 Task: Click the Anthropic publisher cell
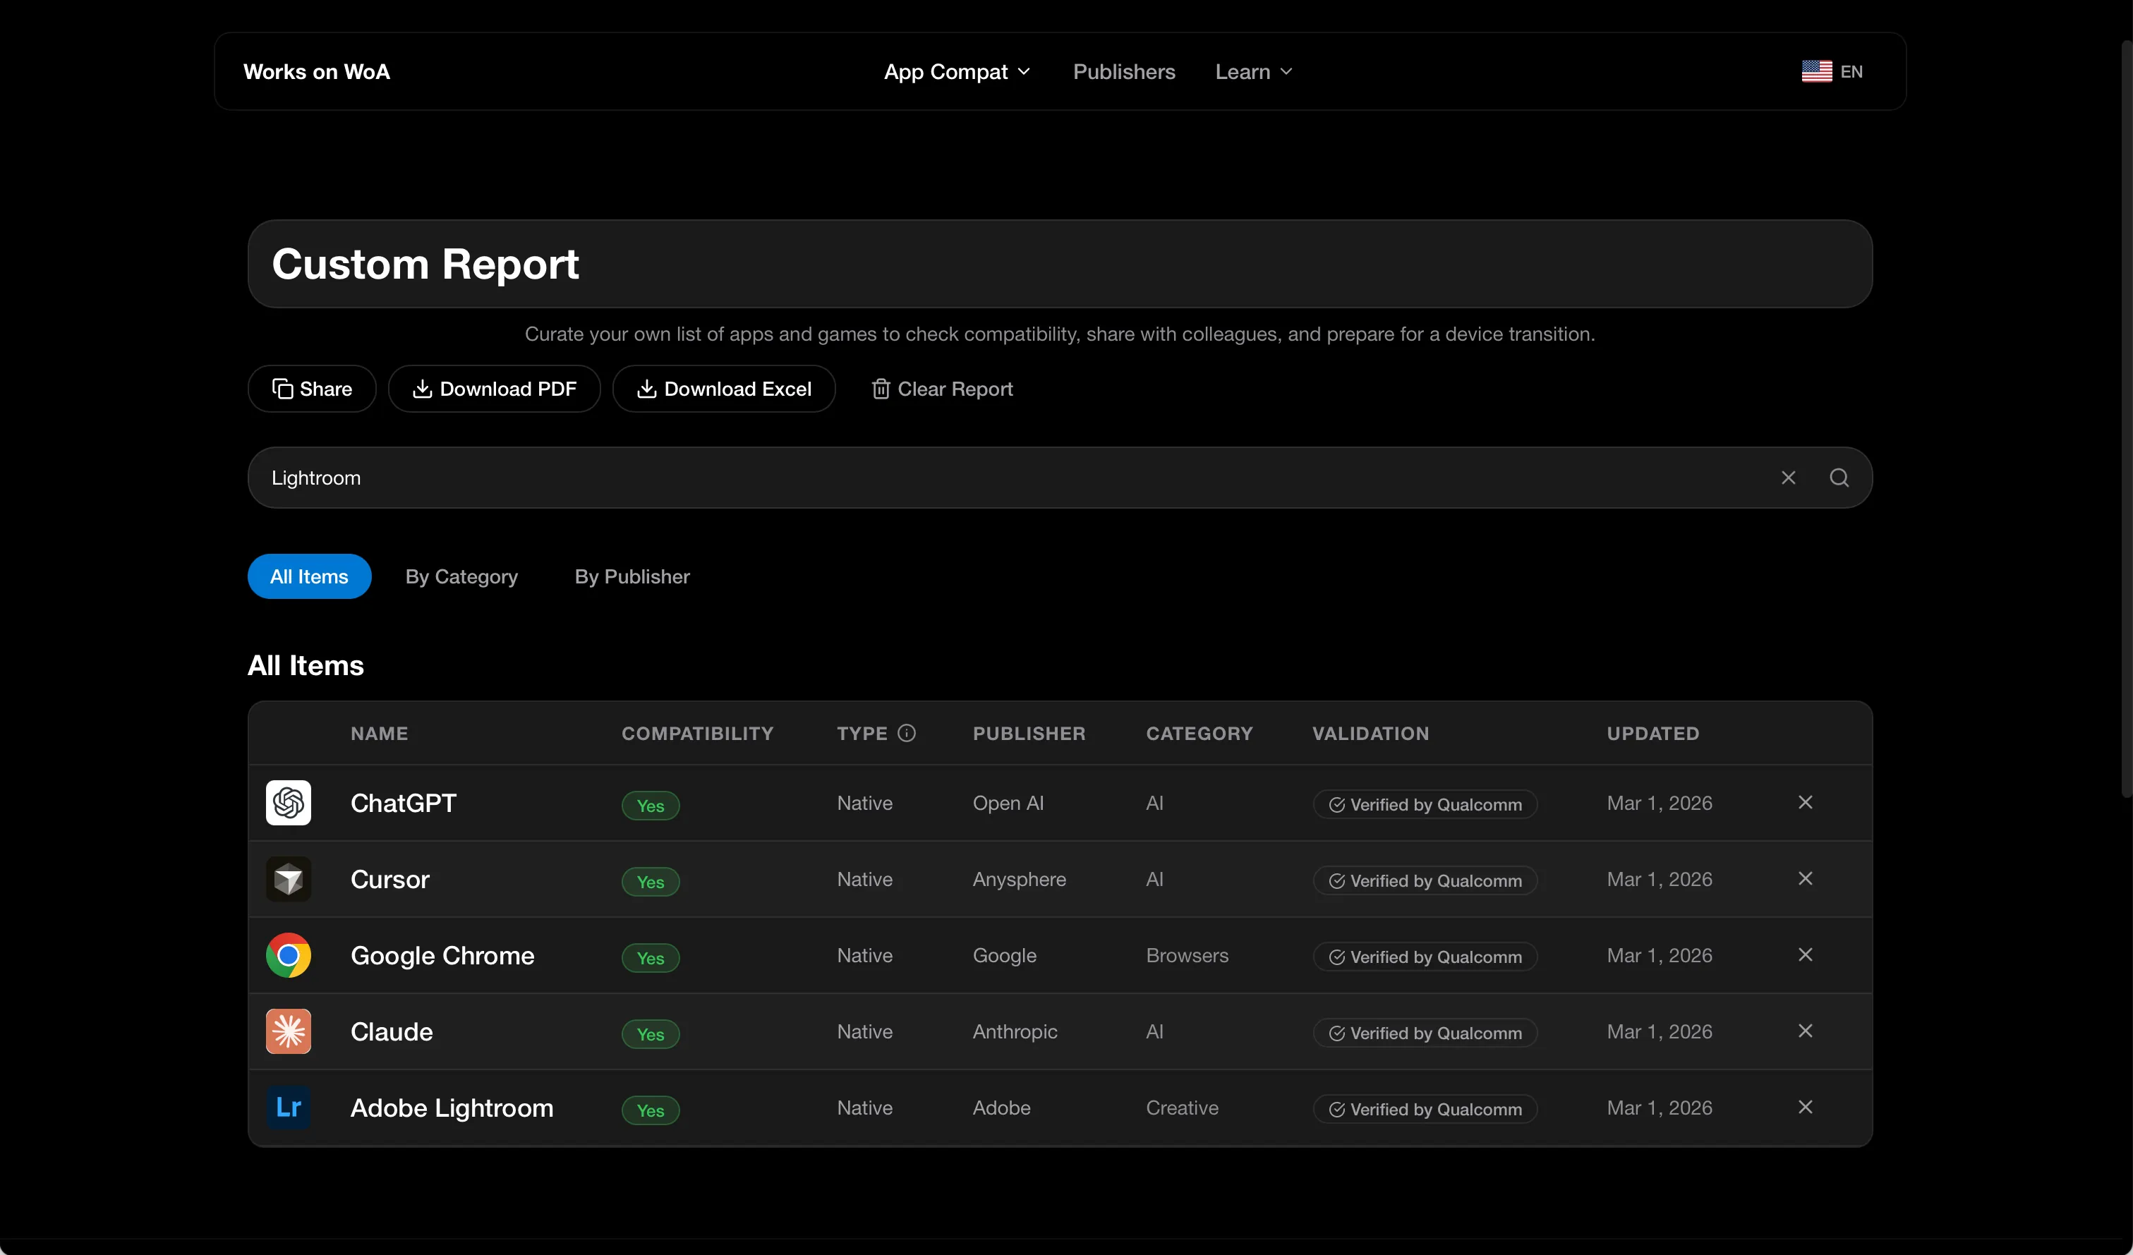(1015, 1031)
